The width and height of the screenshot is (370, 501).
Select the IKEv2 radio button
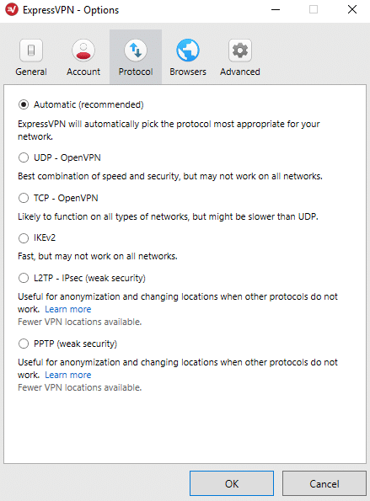click(24, 237)
